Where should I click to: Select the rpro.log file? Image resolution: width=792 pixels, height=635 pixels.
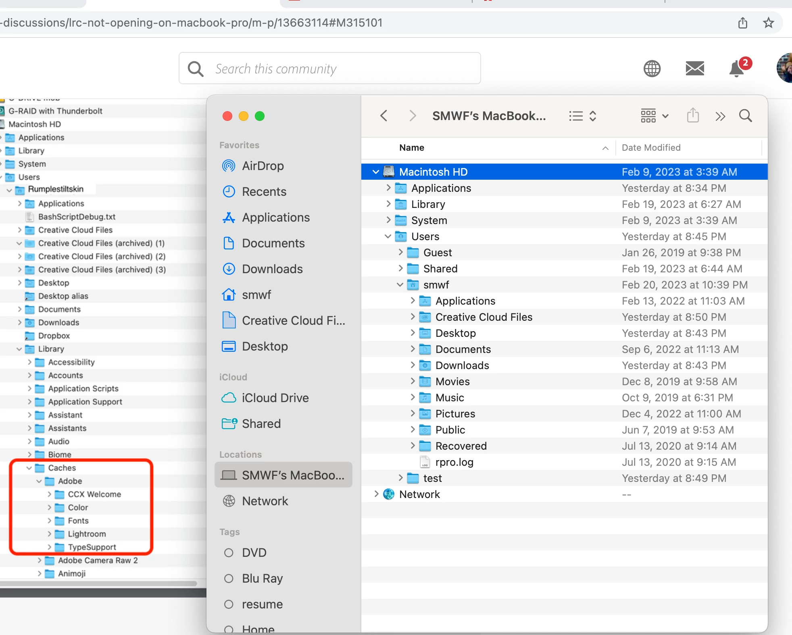tap(454, 462)
